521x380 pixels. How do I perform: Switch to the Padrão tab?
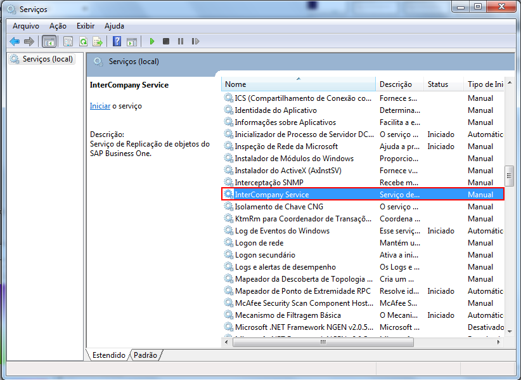pos(146,355)
